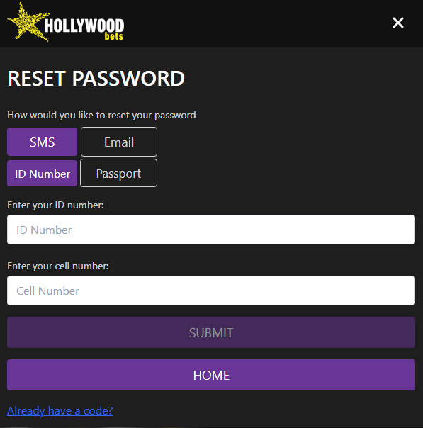Screen dimensions: 423x428
Task: Click into the Cell Number field
Action: 211,291
